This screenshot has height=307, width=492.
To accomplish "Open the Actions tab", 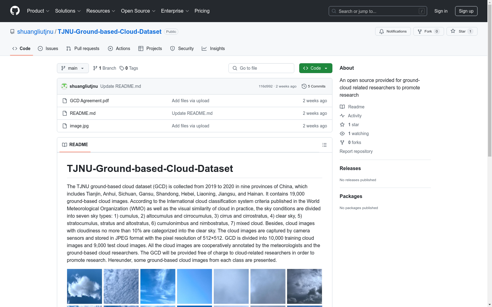I will click(x=119, y=49).
